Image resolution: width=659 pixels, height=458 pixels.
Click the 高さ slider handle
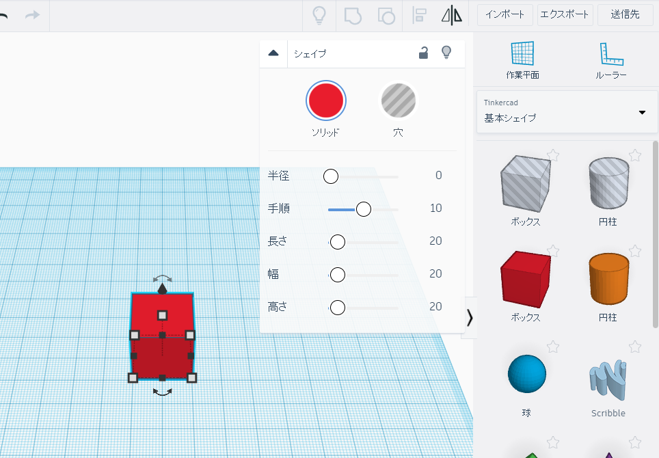click(338, 308)
